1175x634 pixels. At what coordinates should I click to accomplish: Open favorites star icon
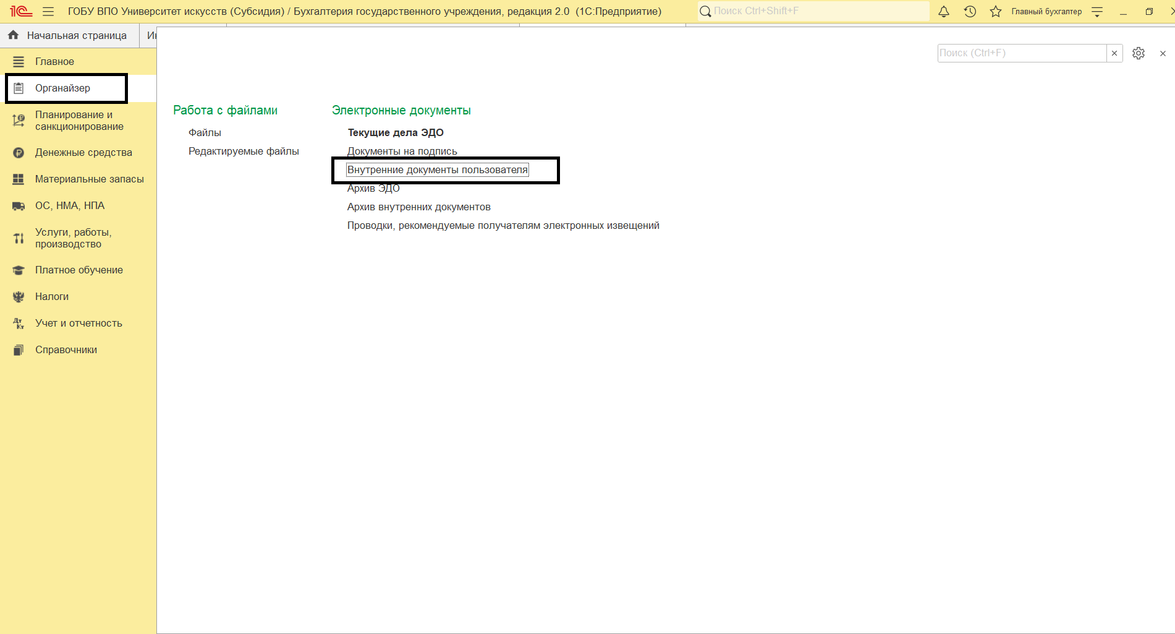click(x=995, y=12)
